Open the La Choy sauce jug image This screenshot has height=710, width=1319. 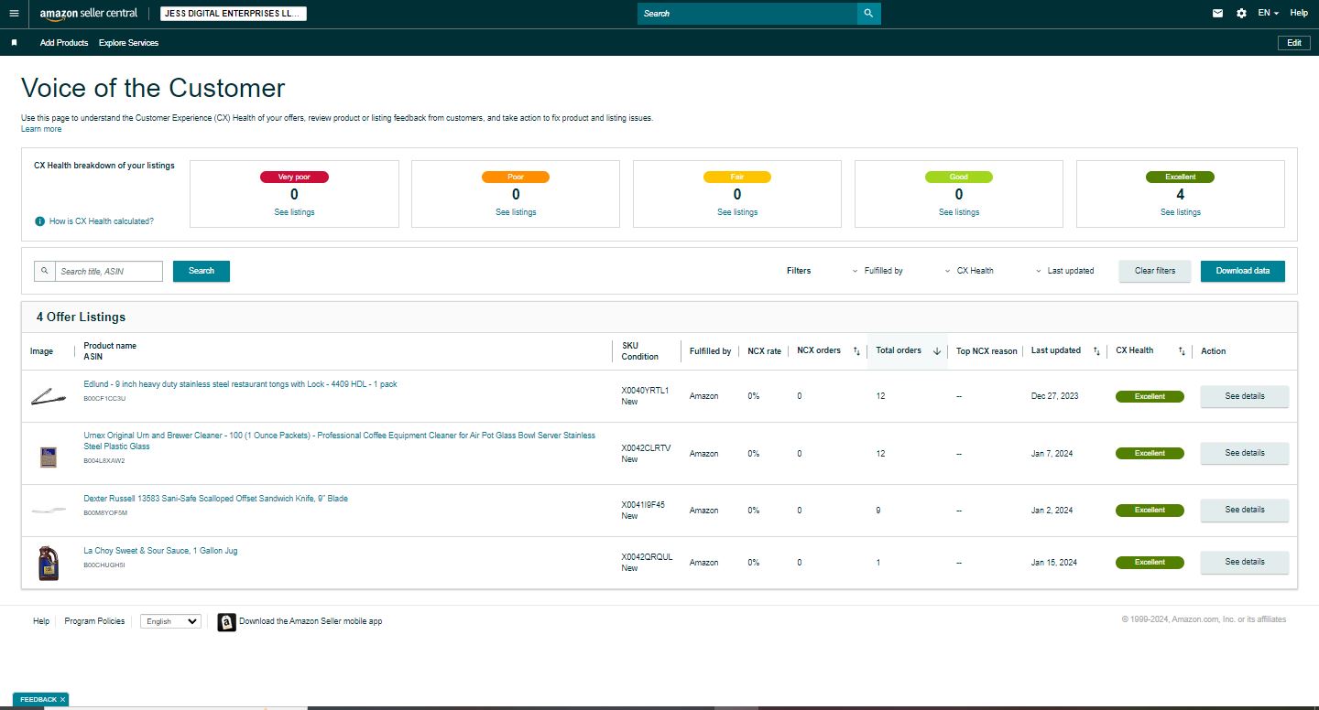(49, 563)
